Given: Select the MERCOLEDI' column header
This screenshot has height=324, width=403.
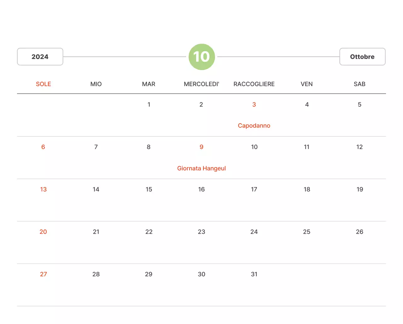Looking at the screenshot, I should [x=201, y=84].
